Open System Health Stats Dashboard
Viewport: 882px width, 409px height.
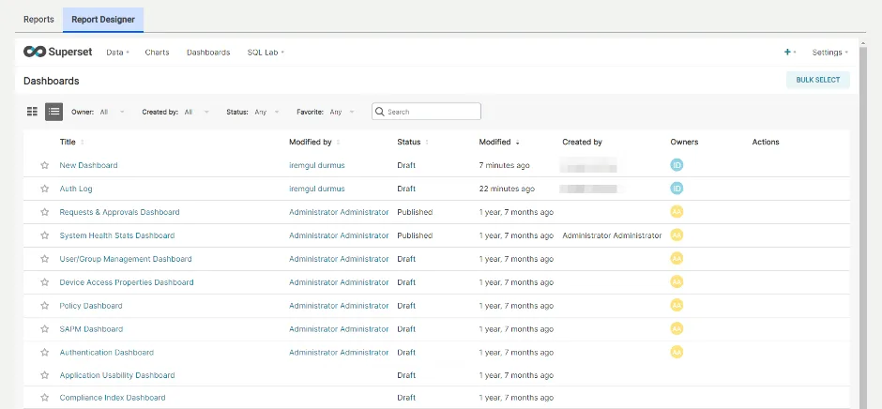pos(117,235)
